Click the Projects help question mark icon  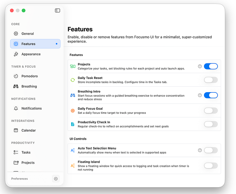(x=200, y=66)
